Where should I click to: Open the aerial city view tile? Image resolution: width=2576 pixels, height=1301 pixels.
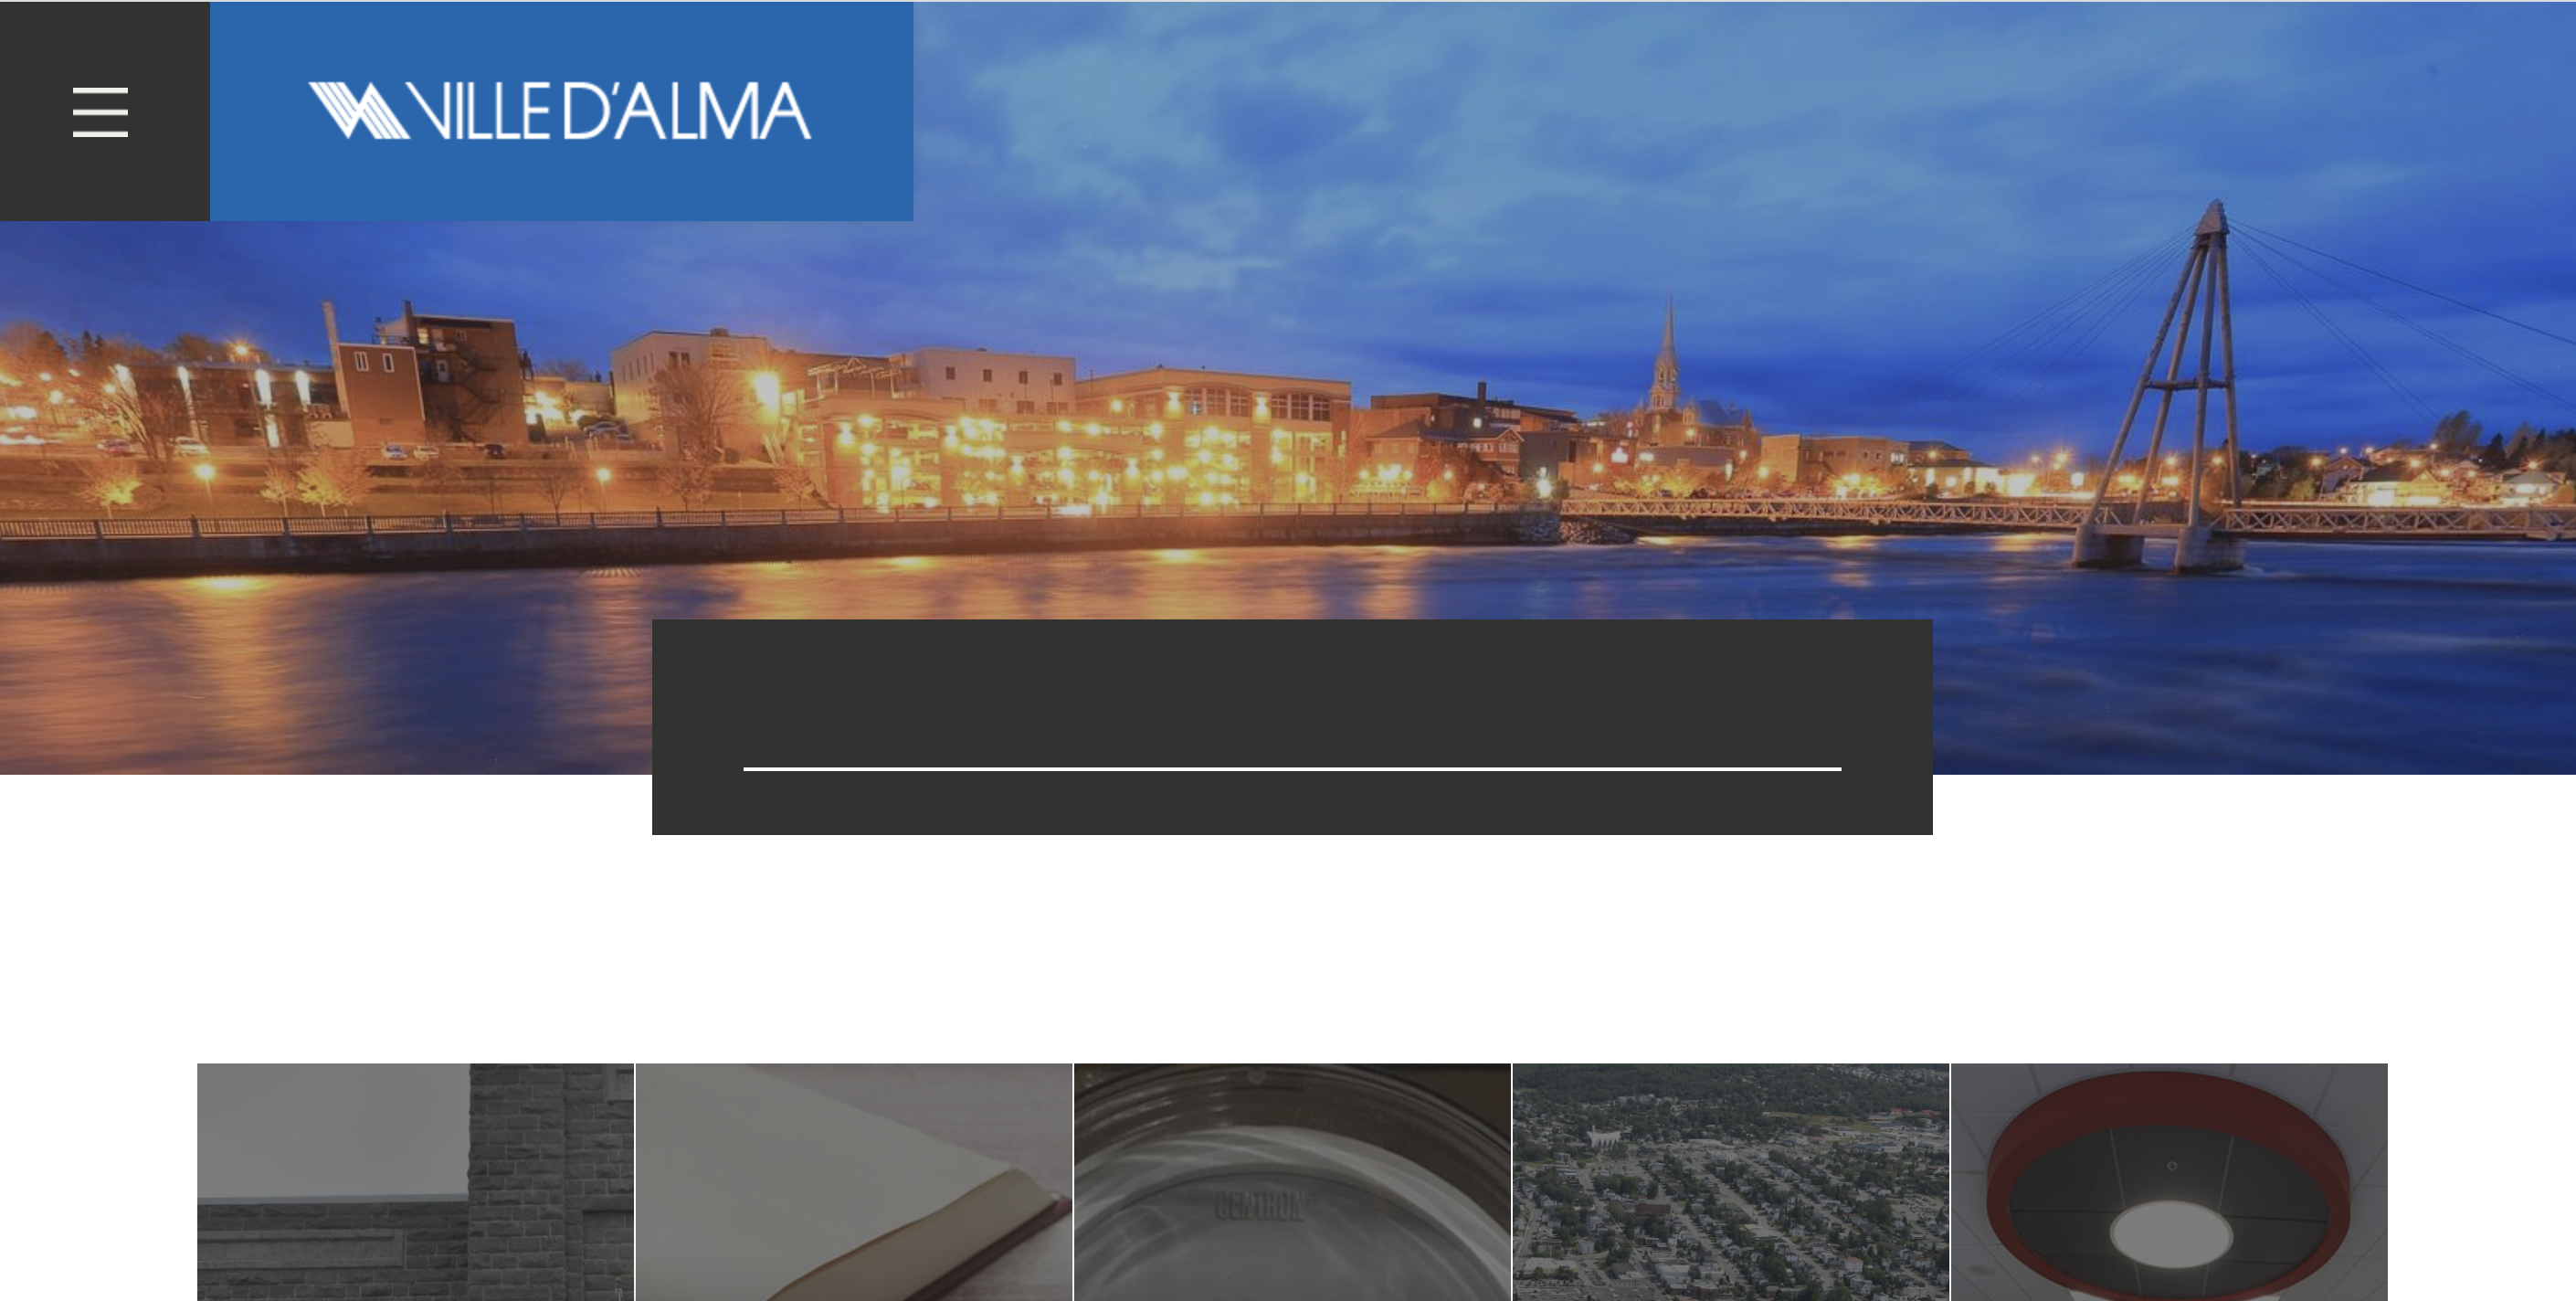1731,1182
